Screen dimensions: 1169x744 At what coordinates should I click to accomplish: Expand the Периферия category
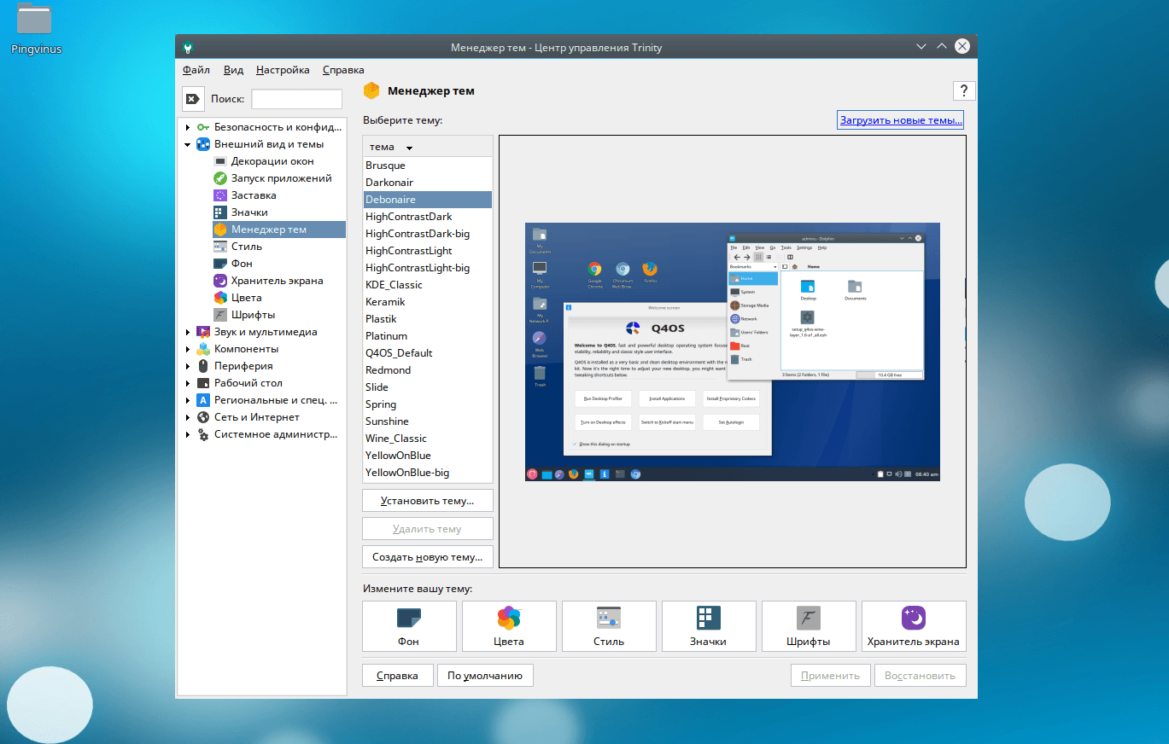188,366
